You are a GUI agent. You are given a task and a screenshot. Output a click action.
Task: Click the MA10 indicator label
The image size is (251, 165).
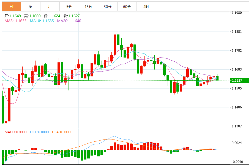click(42, 21)
